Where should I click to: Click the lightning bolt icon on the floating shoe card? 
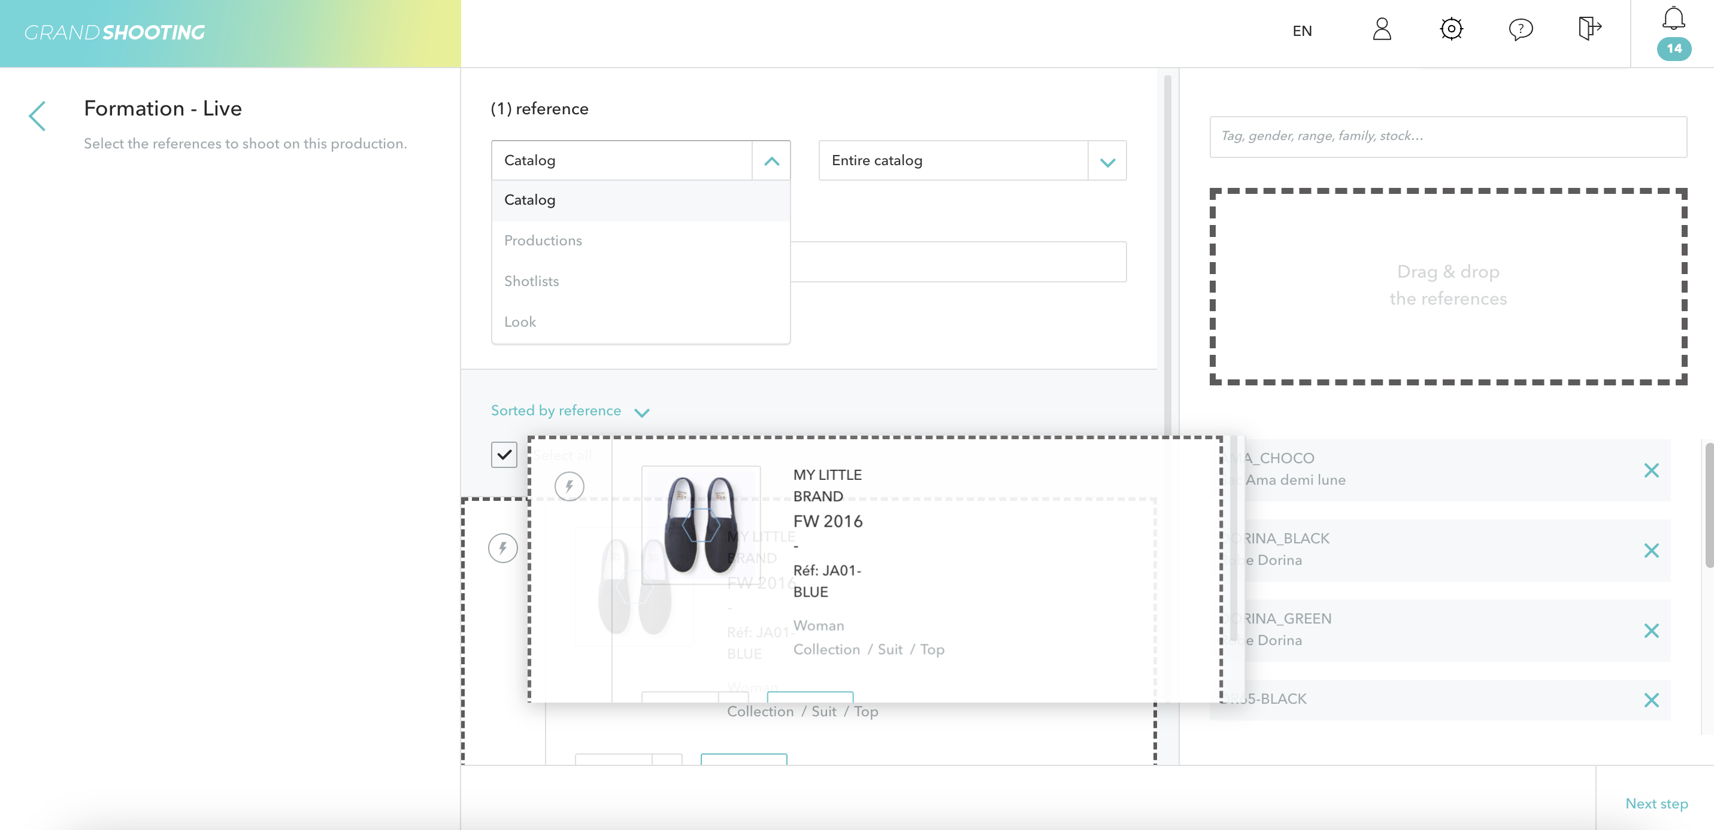point(569,486)
